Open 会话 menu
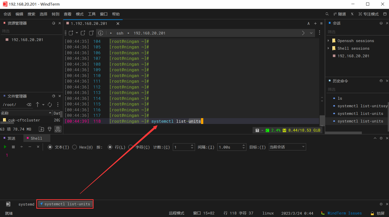 coord(7,14)
